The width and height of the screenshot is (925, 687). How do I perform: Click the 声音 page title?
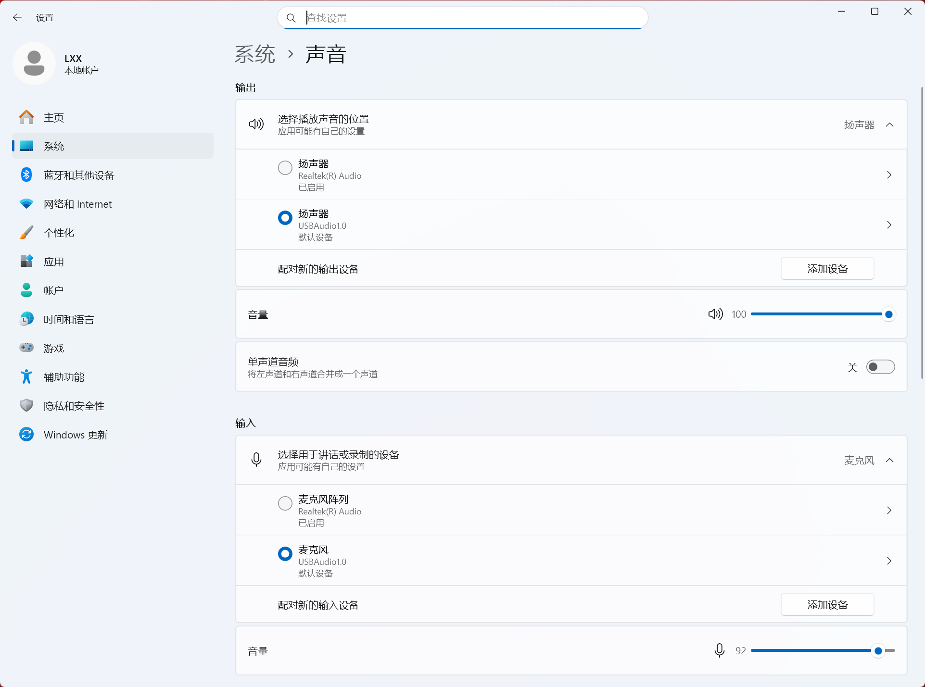[326, 54]
